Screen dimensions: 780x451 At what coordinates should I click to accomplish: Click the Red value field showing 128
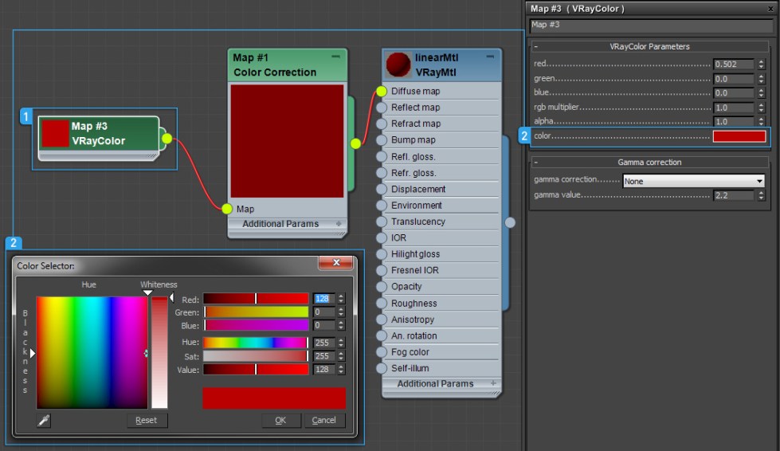323,298
